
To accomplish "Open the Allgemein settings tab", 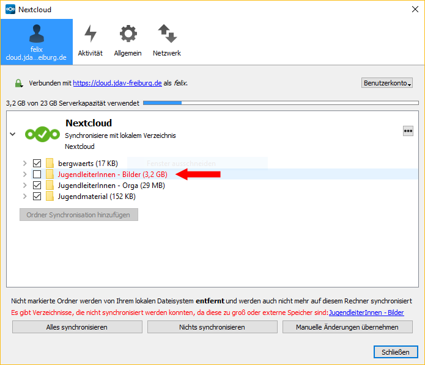I will tap(128, 41).
